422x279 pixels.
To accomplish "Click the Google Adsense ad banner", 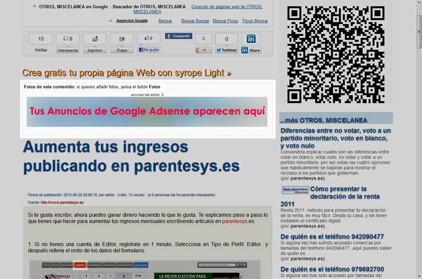I will 147,112.
